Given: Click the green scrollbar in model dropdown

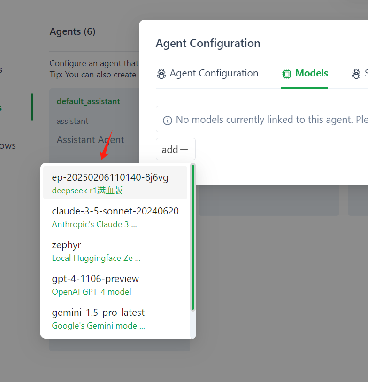Looking at the screenshot, I should (193, 237).
